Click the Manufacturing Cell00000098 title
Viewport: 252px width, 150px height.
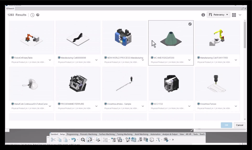click(x=73, y=58)
